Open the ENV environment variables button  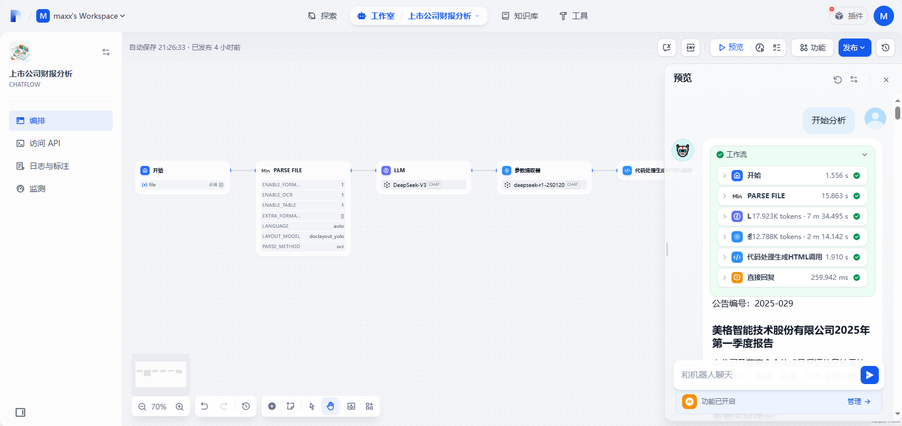tap(691, 48)
